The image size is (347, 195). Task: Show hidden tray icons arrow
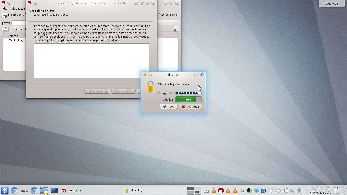pos(306,190)
